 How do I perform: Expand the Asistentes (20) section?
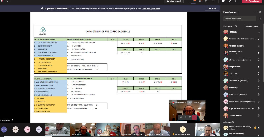[229, 122]
